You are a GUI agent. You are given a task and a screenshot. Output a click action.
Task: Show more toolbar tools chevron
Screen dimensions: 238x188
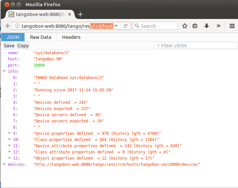coord(218,26)
